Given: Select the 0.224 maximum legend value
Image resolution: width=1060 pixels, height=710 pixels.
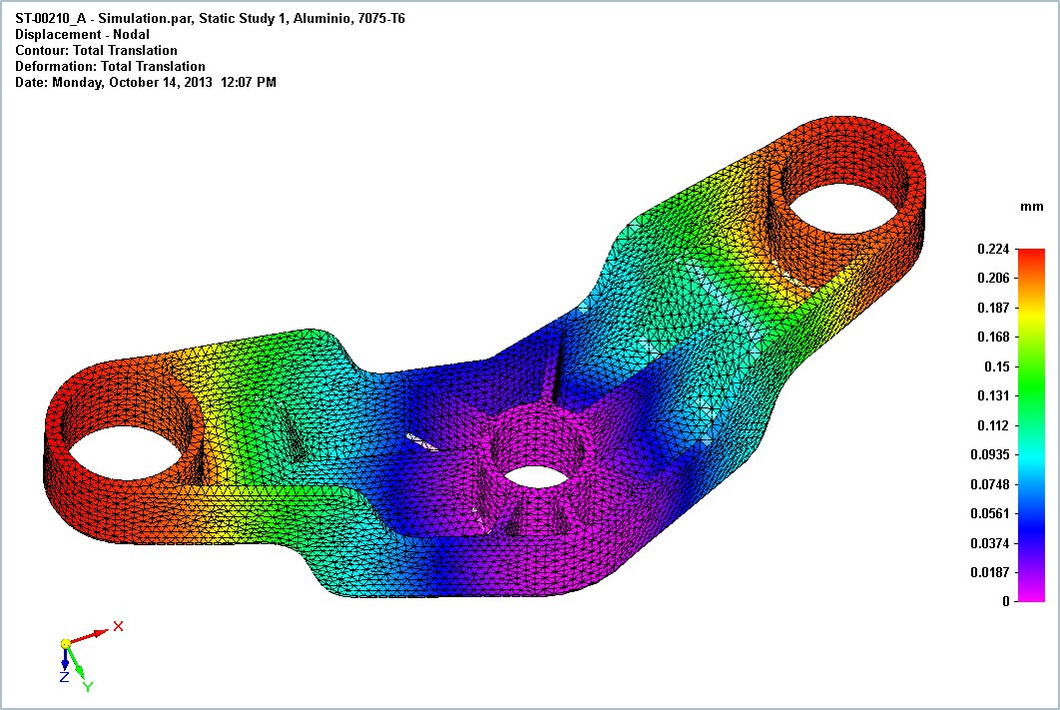Looking at the screenshot, I should [993, 249].
